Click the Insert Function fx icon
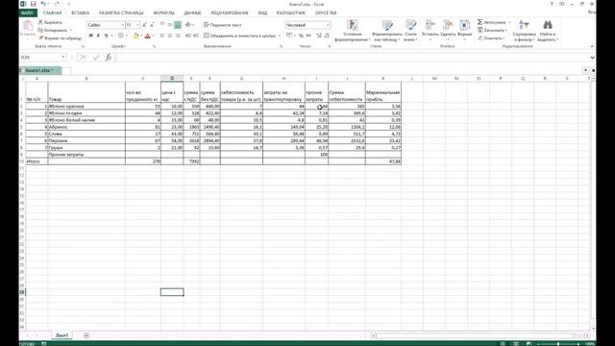Viewport: 615px width, 346px height. coord(109,58)
